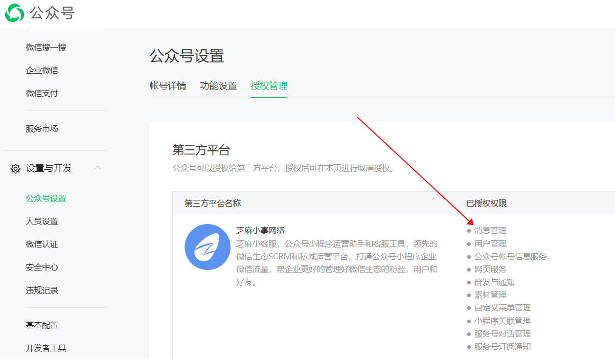The image size is (615, 359).
Task: Click the 第三方平台 section heading
Action: click(201, 150)
